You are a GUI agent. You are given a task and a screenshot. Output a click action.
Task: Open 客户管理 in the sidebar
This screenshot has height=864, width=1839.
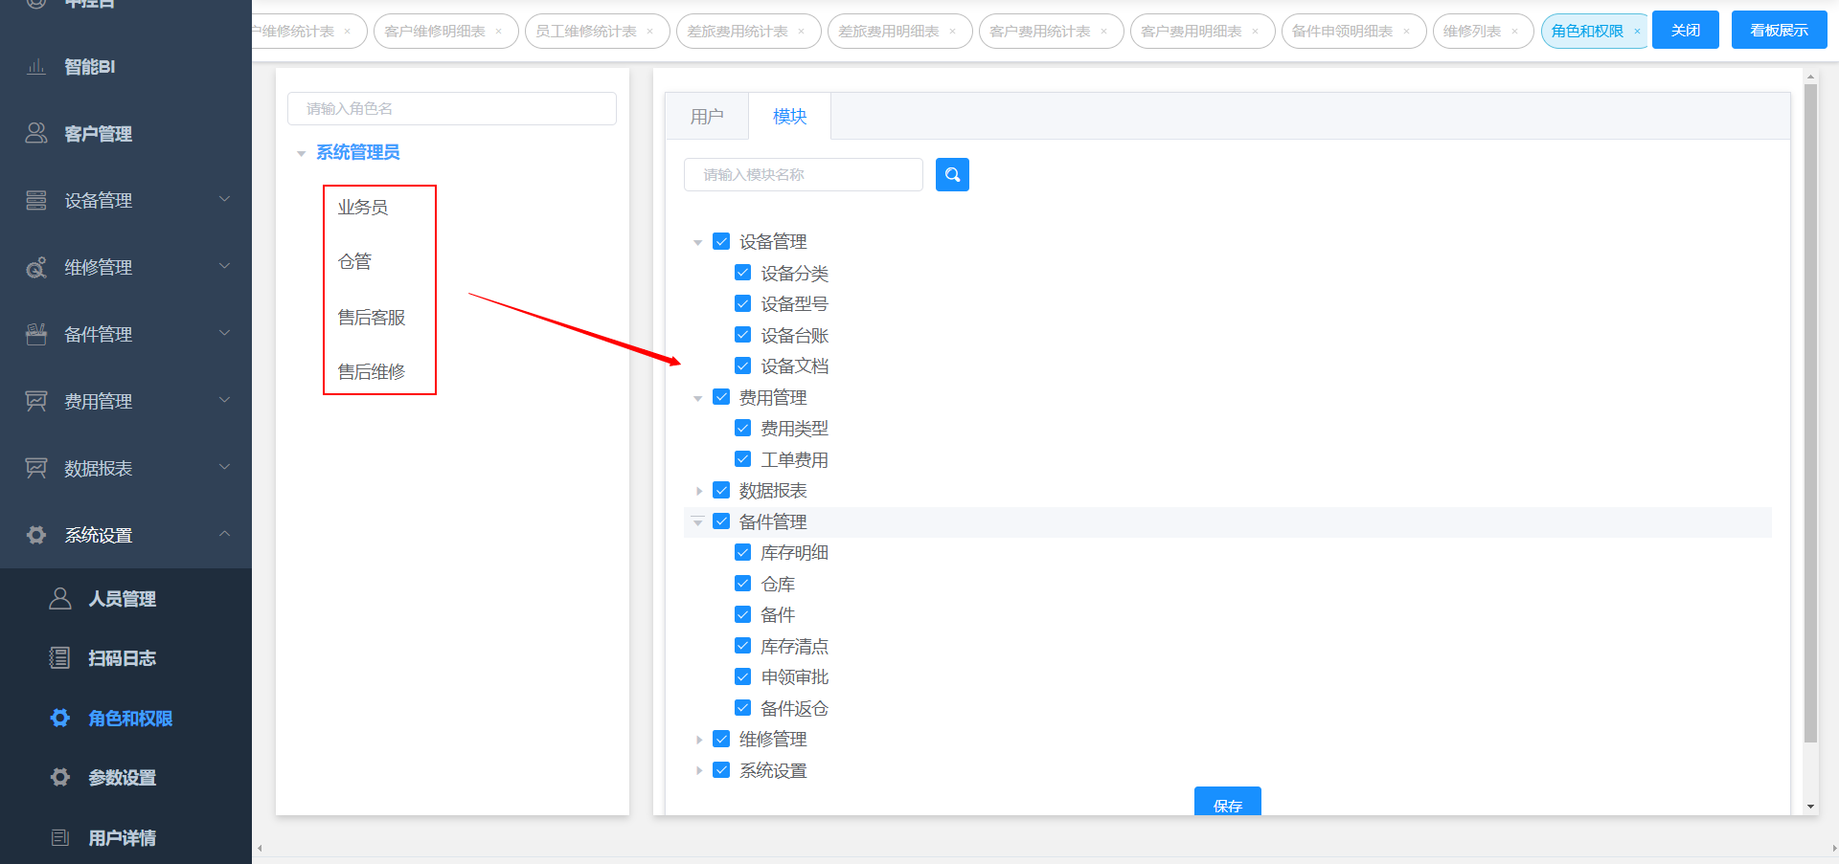point(98,134)
